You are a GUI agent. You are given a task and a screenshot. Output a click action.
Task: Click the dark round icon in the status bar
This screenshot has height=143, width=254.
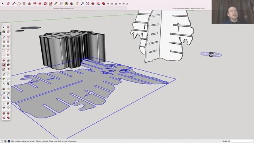click(x=9, y=141)
